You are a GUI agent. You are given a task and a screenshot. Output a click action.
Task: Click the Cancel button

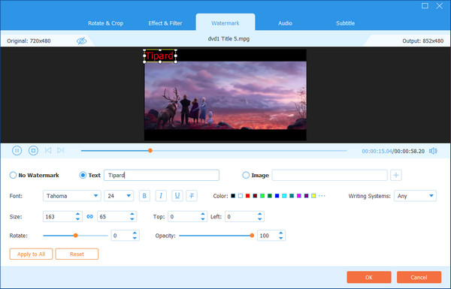(419, 277)
